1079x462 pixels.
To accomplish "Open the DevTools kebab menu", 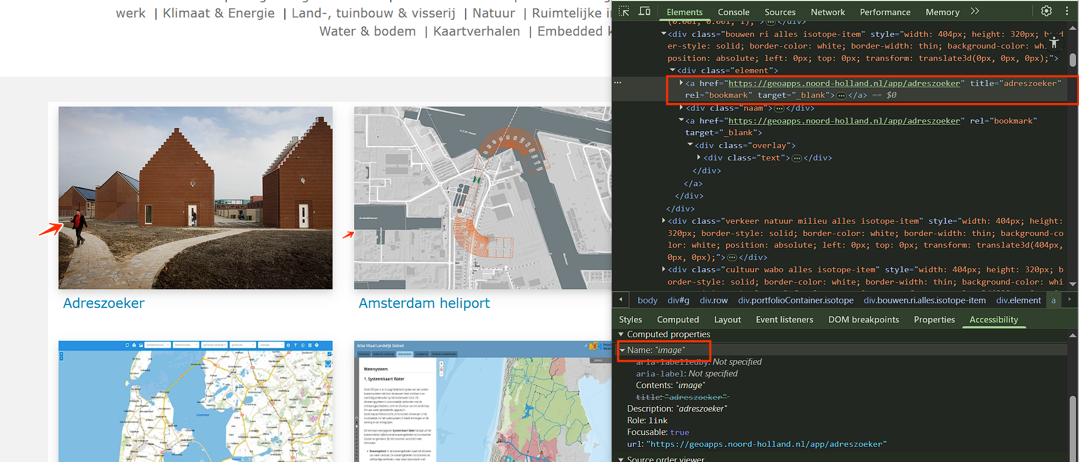I will click(1066, 11).
